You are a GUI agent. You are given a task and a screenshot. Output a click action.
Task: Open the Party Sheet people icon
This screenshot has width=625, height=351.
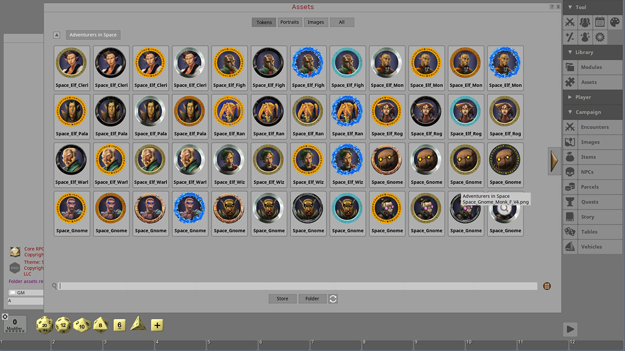[x=584, y=22]
